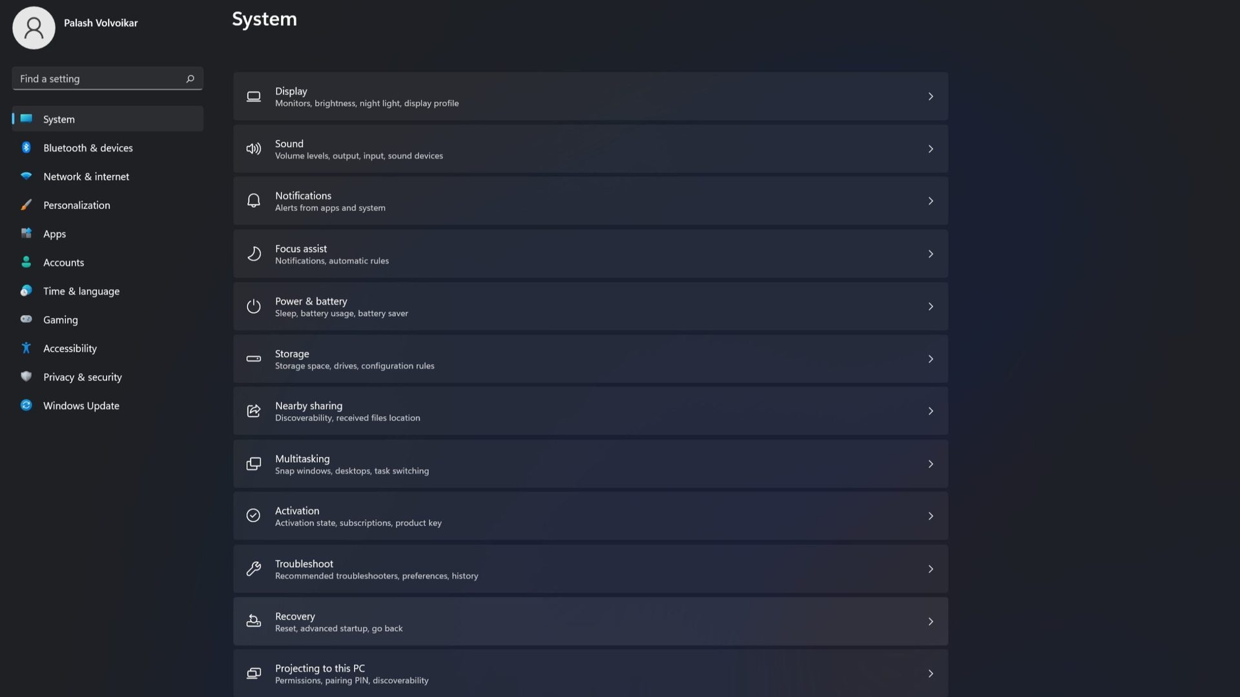Open Focus assist automatic rules
Image resolution: width=1240 pixels, height=697 pixels.
pos(591,254)
